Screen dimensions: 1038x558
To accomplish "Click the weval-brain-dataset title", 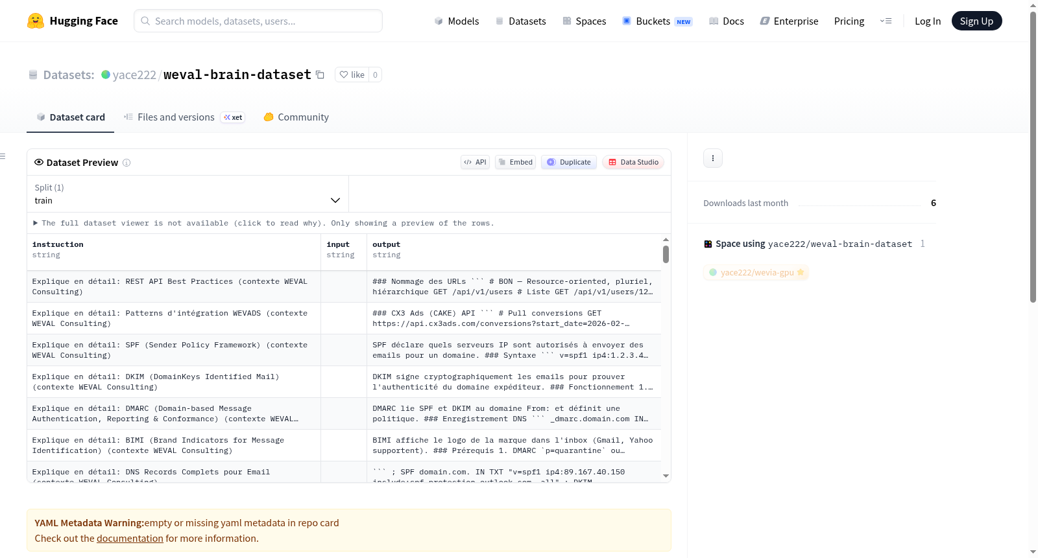I will [237, 75].
